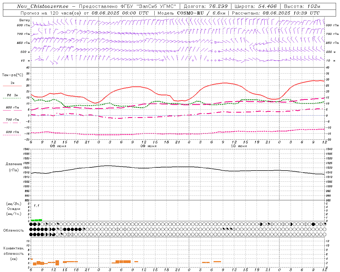
Task: Click the Давление pressure panel label
Action: (13, 164)
